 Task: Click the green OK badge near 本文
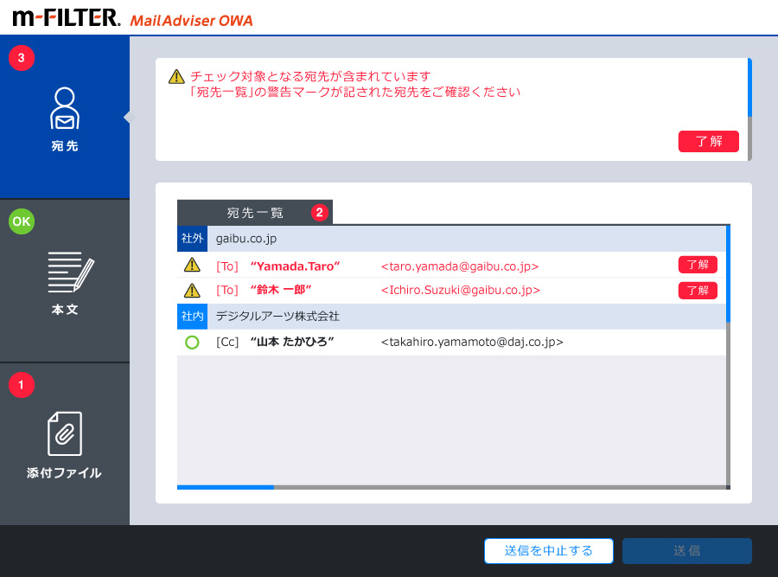pos(21,221)
